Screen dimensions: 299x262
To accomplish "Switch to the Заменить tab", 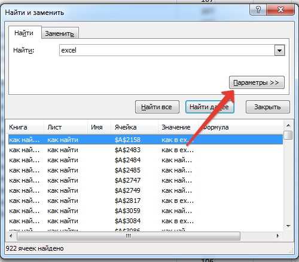I will (x=60, y=33).
